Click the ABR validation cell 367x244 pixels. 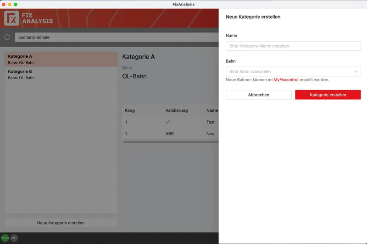point(170,134)
